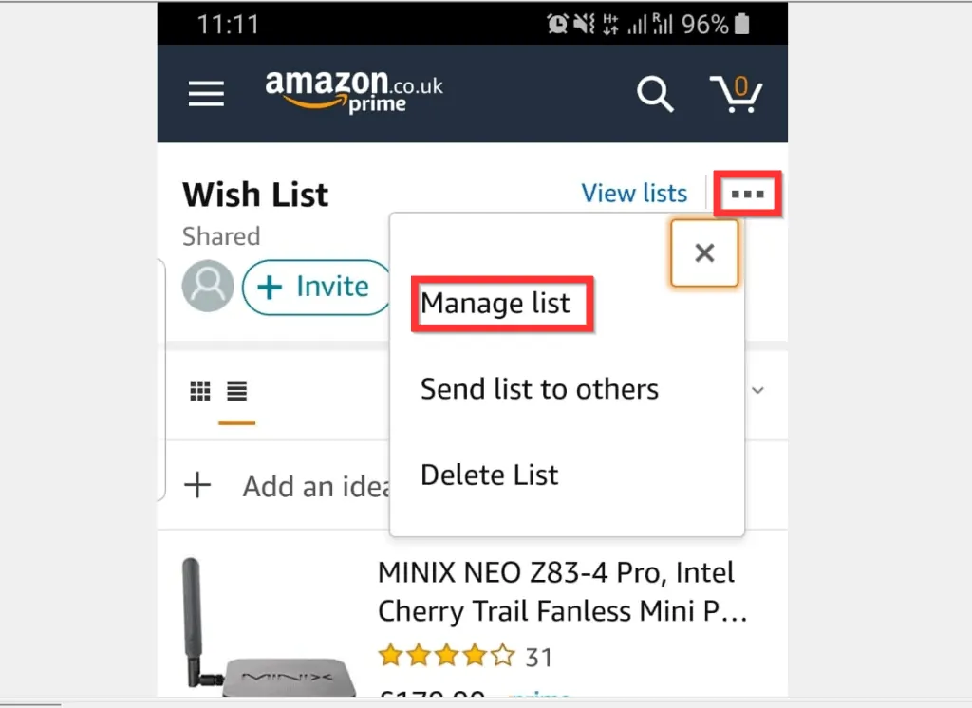The image size is (972, 708).
Task: Click the star rating of the MINIX product
Action: coord(442,655)
